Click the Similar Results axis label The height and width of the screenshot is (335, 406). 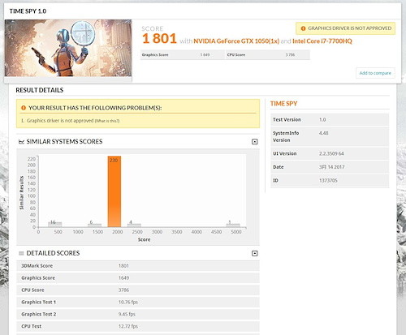click(22, 192)
